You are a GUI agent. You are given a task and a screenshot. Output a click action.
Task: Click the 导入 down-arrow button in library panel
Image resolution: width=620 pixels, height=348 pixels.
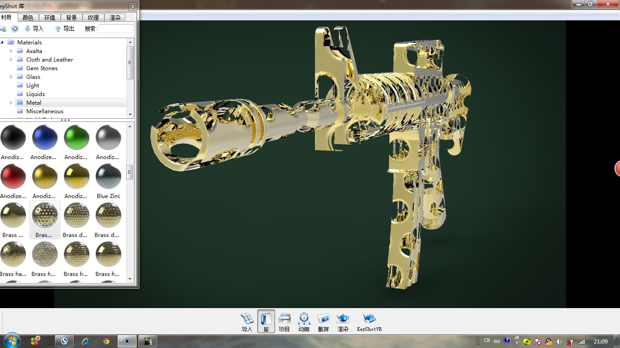[34, 29]
